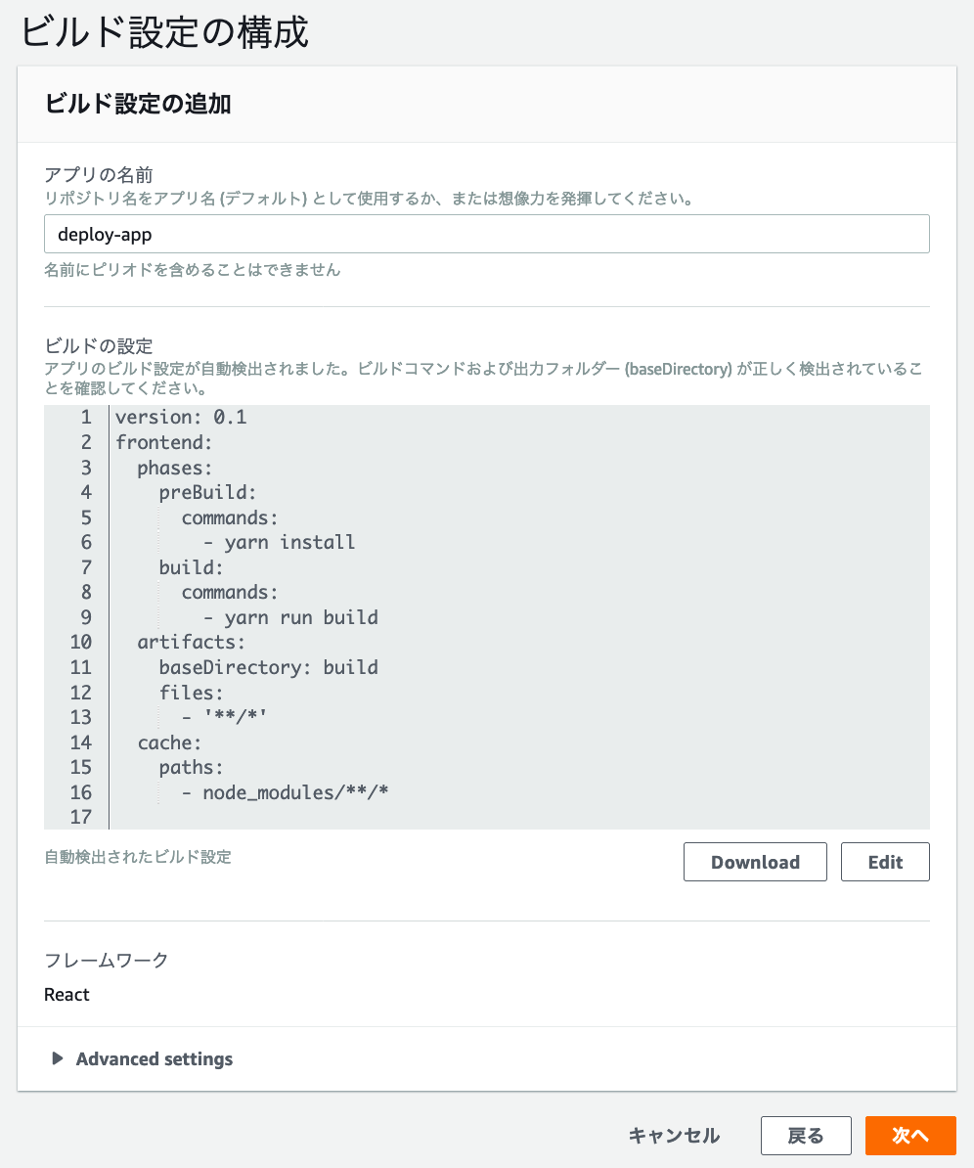
Task: Click the 'version: 0.1' line in the editor
Action: coord(181,417)
